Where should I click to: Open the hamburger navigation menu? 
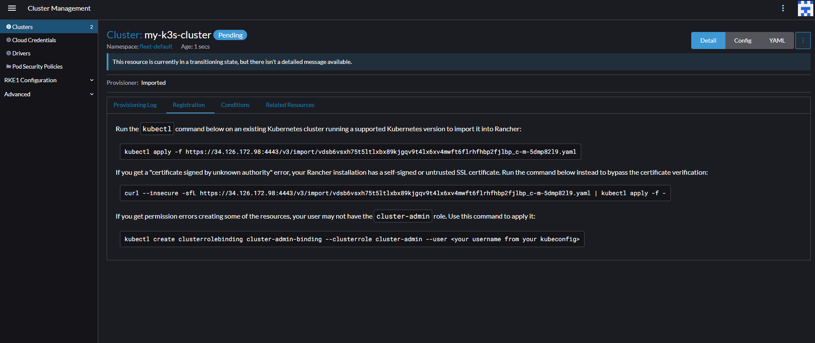[12, 8]
